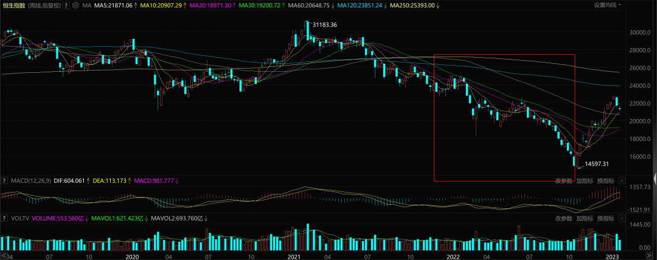Click the 31183.36 high price label
657x260 pixels.
[x=325, y=25]
